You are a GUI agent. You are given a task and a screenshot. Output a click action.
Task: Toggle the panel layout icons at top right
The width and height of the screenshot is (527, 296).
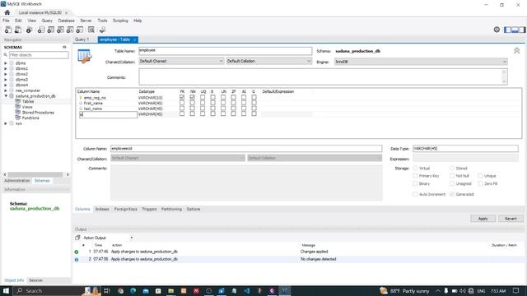[x=515, y=30]
